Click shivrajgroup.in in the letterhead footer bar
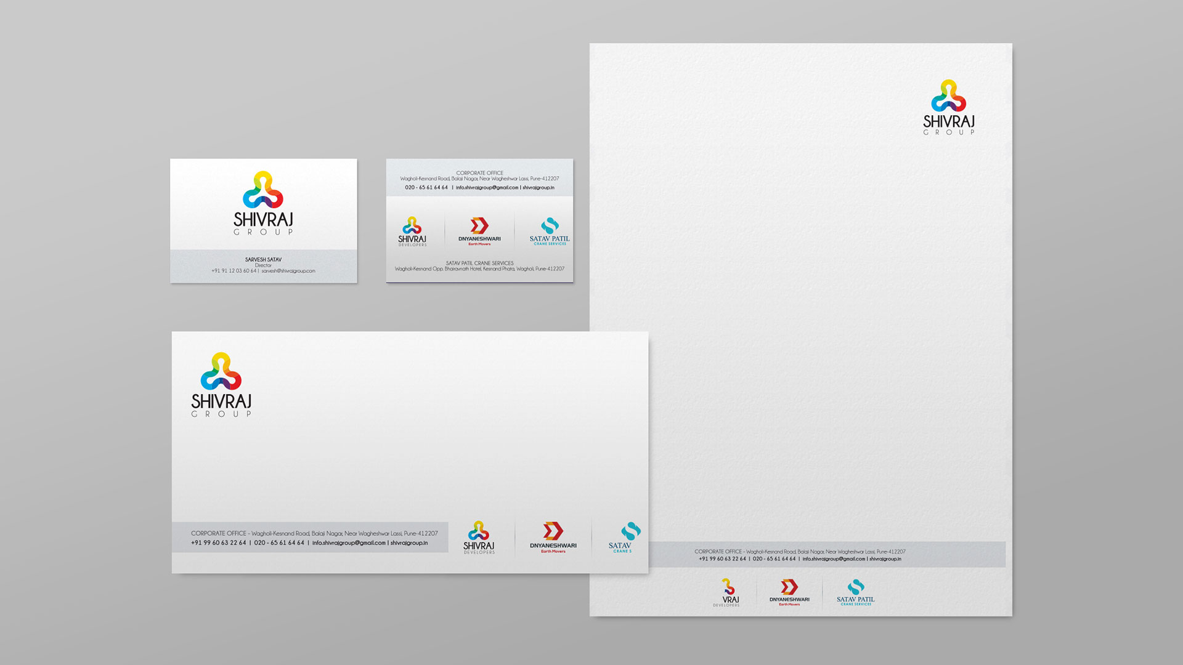 (885, 559)
